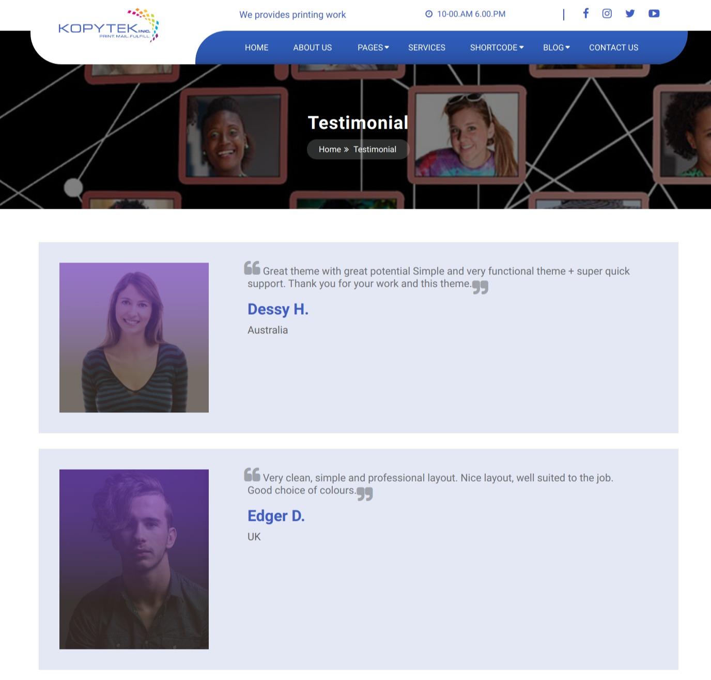Open the Services menu item
Viewport: 711px width, 680px height.
427,48
